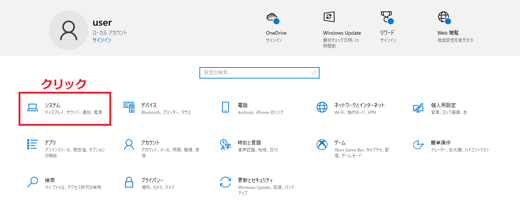Click 'ディスプレイ、サウンド、通知、電源' description
520x210 pixels.
coord(73,112)
